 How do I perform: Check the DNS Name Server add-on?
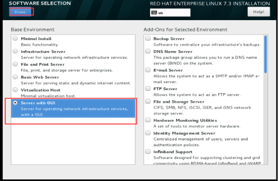coord(148,51)
